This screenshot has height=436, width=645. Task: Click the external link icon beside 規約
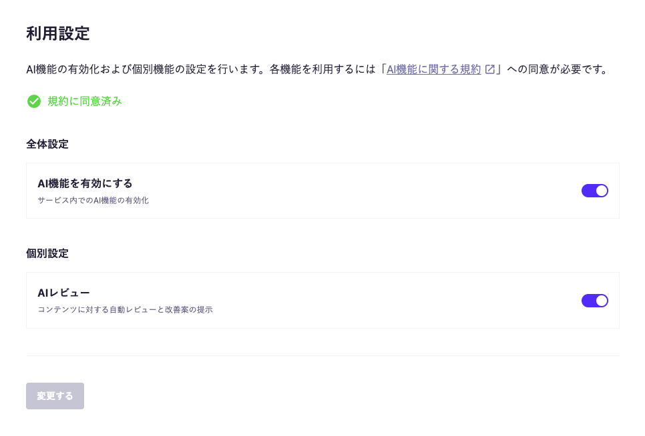[x=490, y=69]
